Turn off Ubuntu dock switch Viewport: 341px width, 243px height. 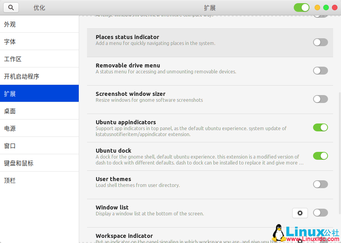(321, 156)
